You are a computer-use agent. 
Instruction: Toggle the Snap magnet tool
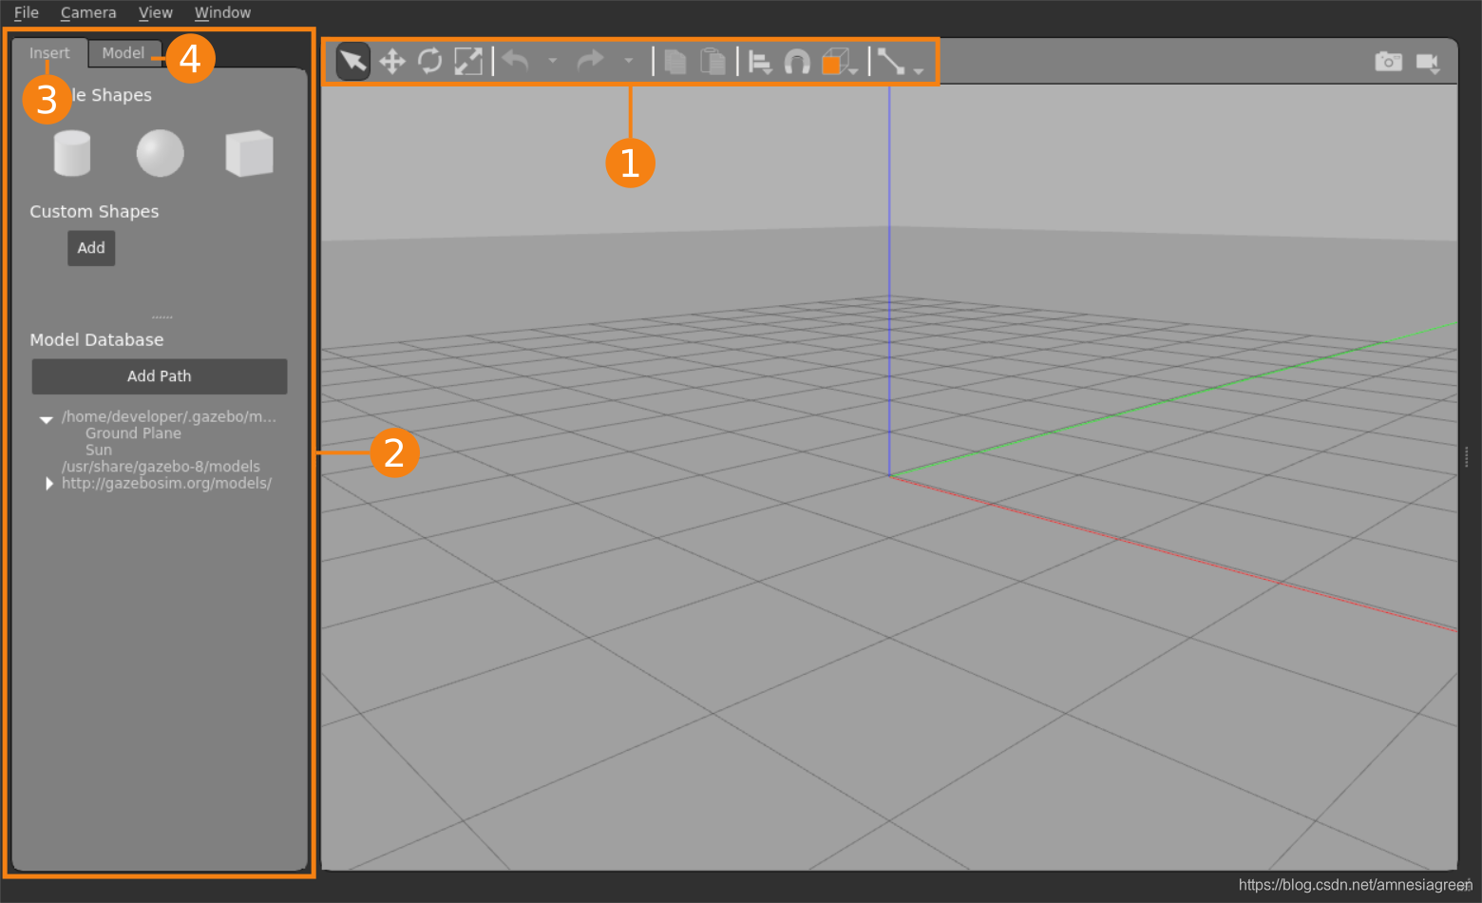coord(797,63)
